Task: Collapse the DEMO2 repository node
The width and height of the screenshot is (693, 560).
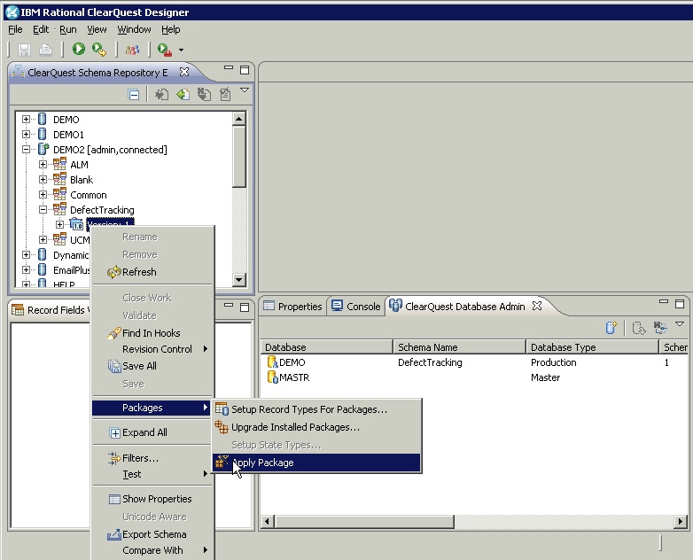Action: 27,150
